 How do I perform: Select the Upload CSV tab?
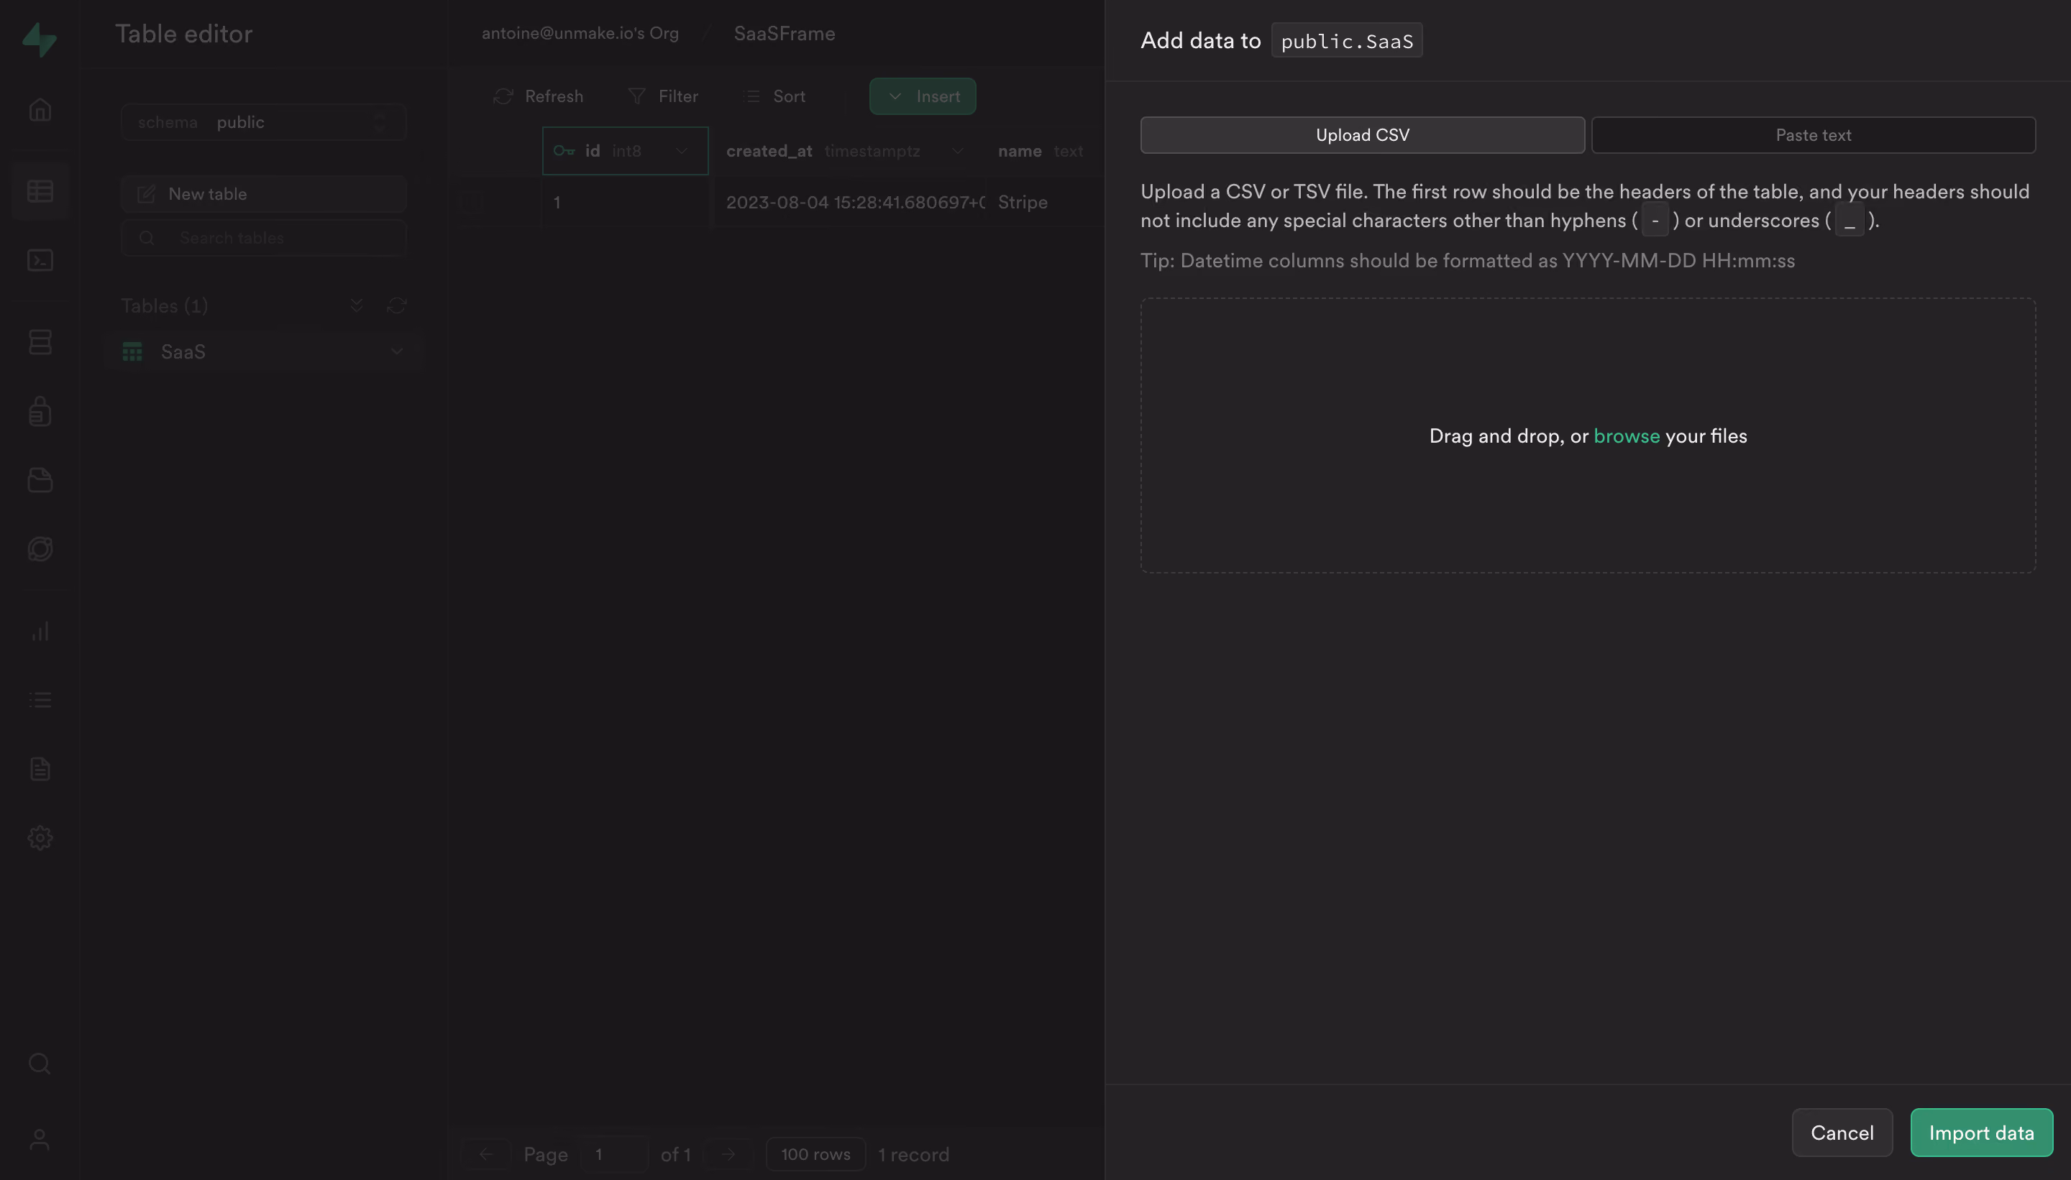[1362, 135]
